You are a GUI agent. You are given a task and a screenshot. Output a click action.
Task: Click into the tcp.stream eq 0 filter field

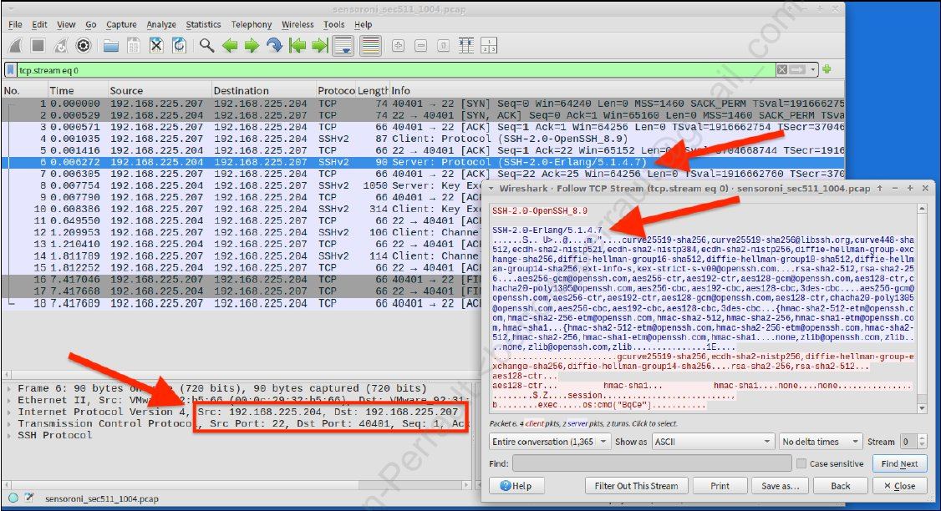(396, 70)
